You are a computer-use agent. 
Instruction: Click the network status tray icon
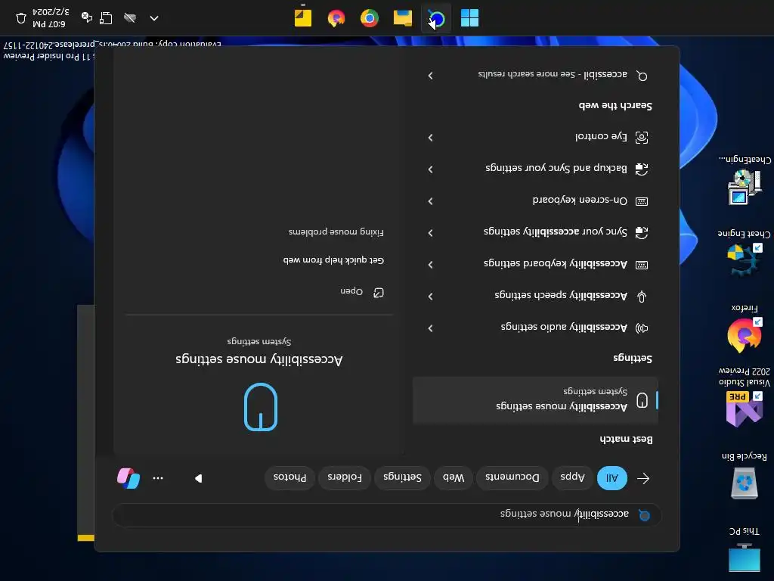[106, 18]
